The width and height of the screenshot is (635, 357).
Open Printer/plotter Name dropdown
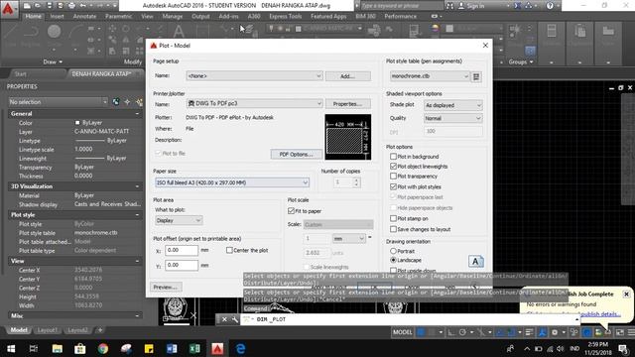click(254, 103)
